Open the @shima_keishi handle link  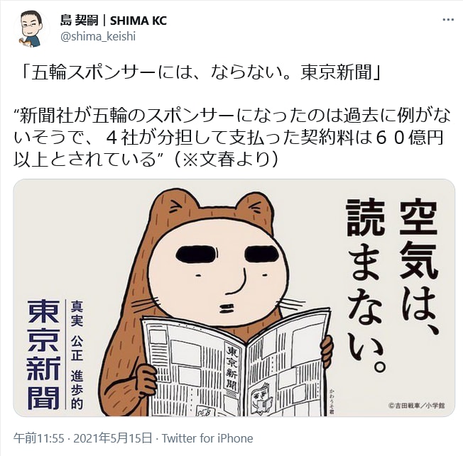[98, 37]
